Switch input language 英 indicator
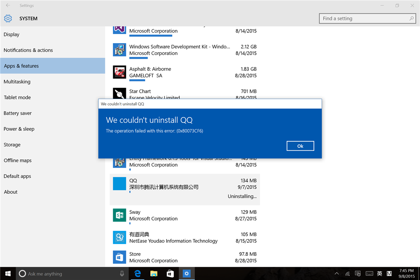The width and height of the screenshot is (420, 280). [x=379, y=273]
